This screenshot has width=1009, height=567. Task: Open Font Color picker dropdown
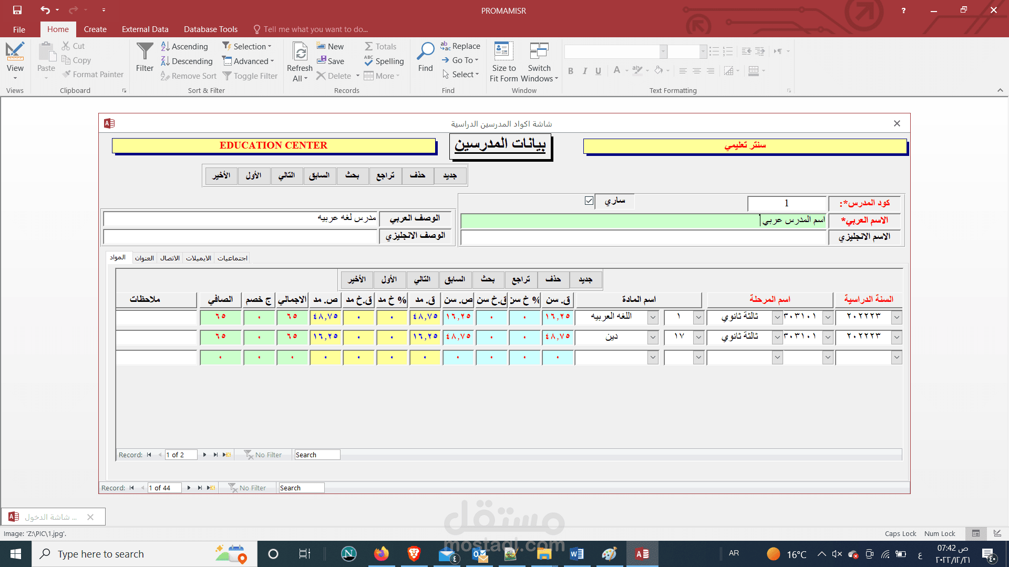627,71
